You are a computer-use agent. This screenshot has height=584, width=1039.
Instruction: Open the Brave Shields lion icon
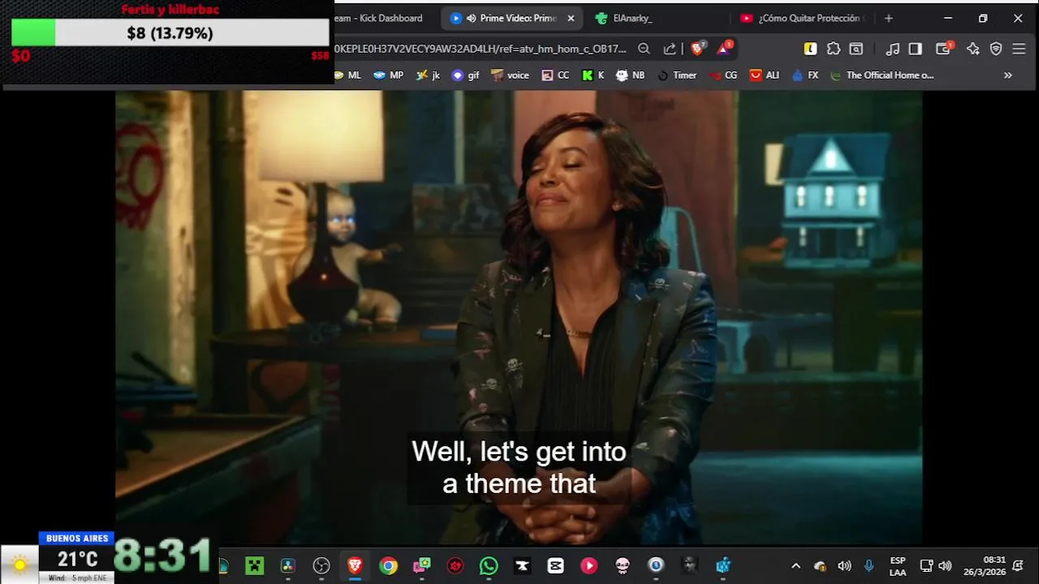pos(697,49)
